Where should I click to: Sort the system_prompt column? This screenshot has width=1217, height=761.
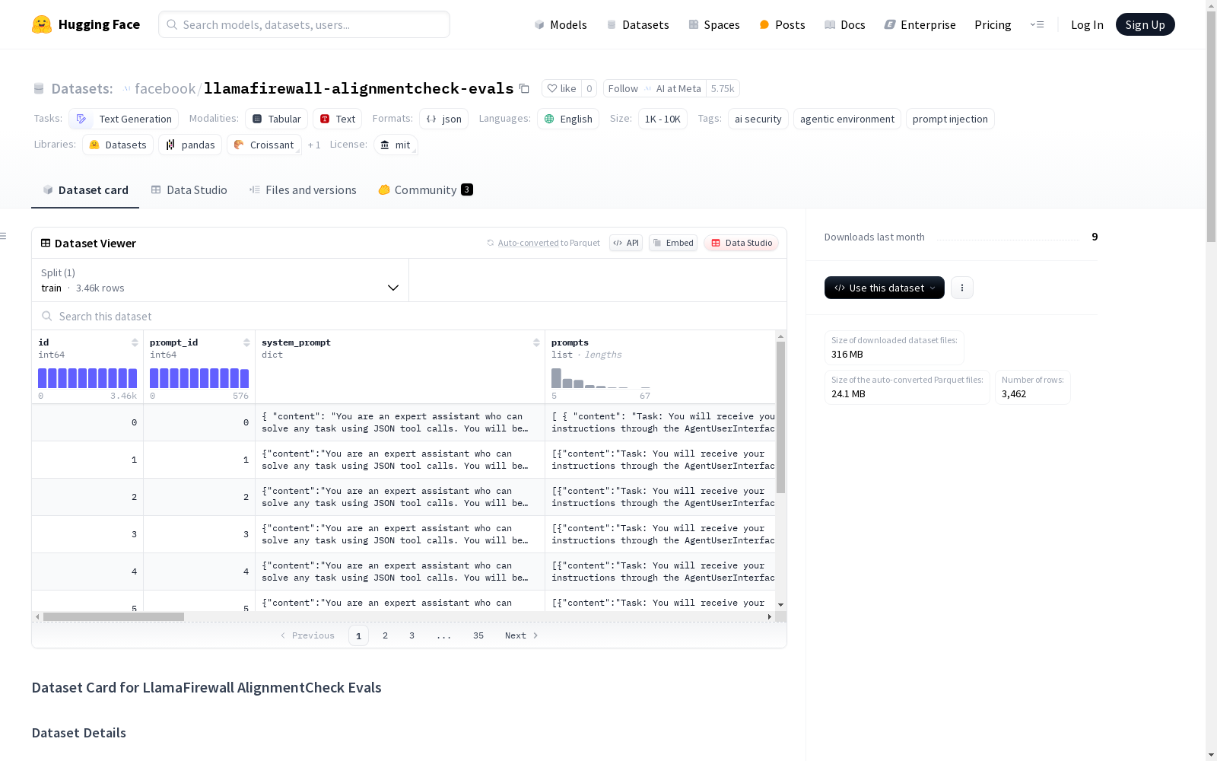pos(536,342)
